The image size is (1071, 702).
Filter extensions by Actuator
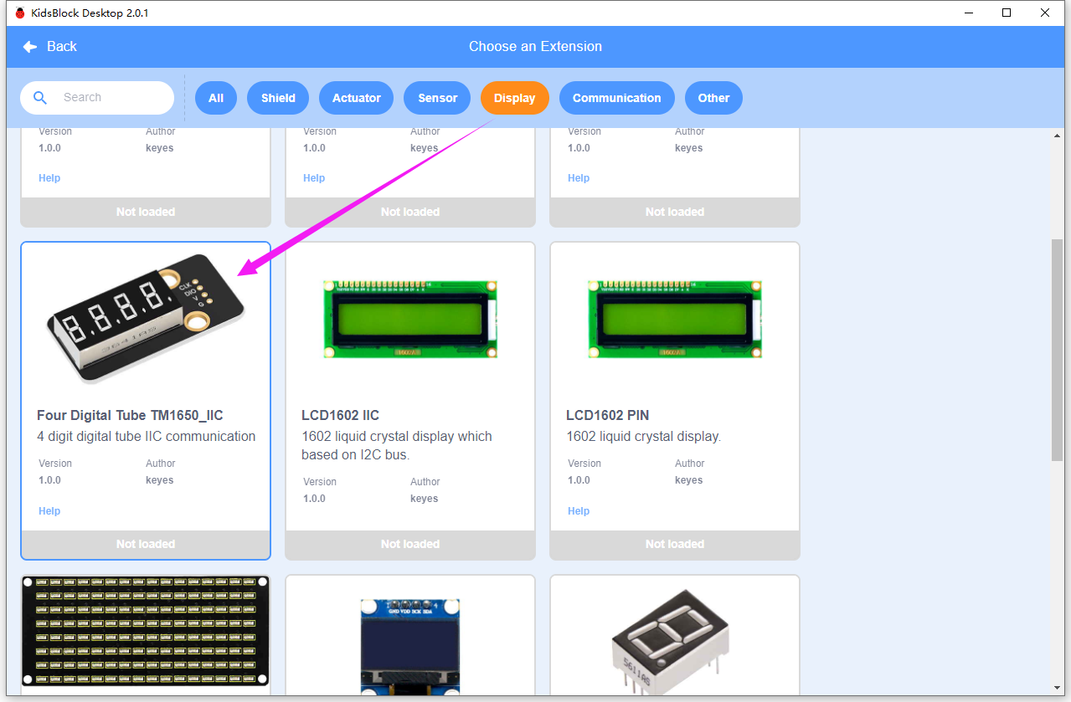[x=357, y=98]
